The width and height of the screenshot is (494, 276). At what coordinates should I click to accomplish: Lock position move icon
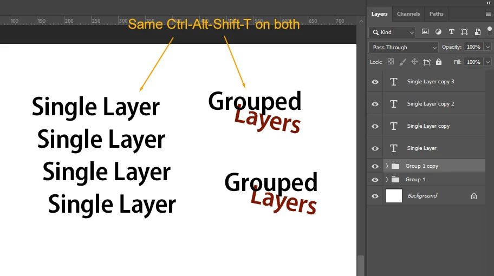click(414, 62)
